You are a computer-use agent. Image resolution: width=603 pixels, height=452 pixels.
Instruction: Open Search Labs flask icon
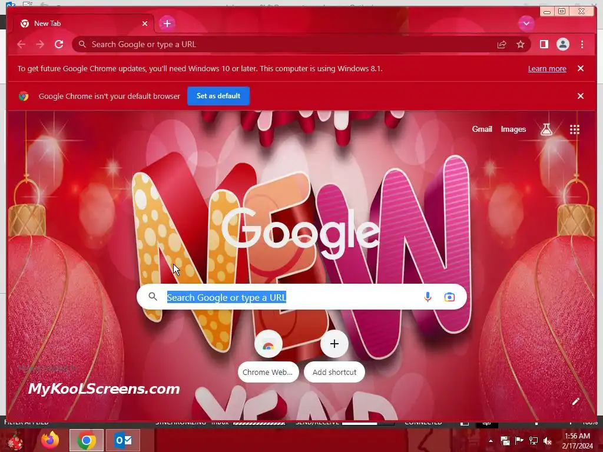[x=546, y=129]
